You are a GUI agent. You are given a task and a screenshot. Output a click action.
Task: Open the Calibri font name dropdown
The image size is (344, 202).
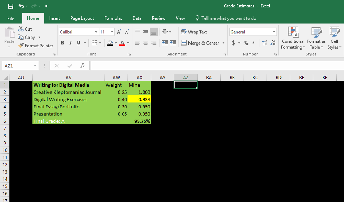[96, 32]
